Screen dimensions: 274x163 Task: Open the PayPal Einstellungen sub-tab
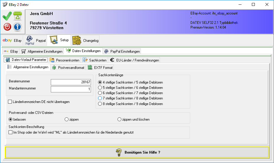(122, 51)
